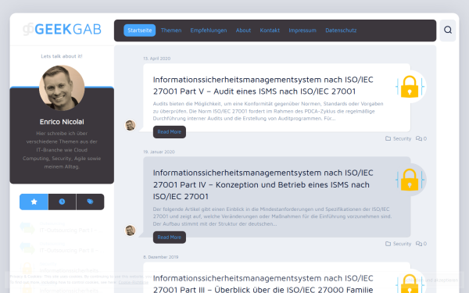This screenshot has width=469, height=293.
Task: Open IT-Outsourcing Part I sidebar post
Action: [71, 230]
